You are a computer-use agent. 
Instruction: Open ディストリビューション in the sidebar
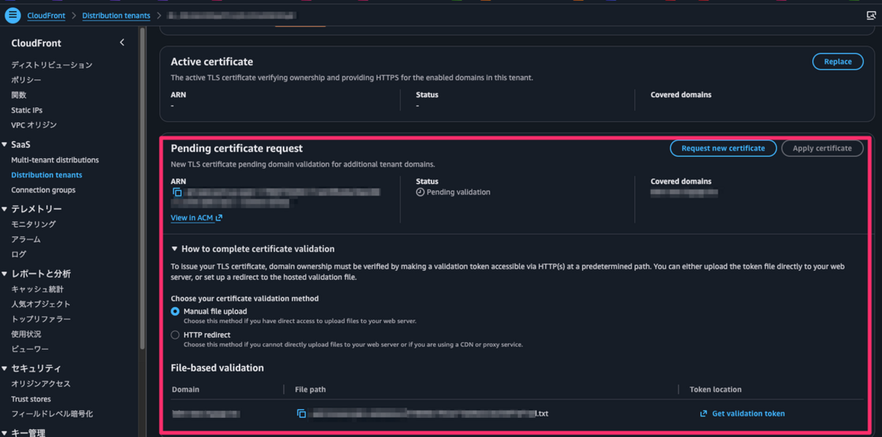click(x=52, y=65)
